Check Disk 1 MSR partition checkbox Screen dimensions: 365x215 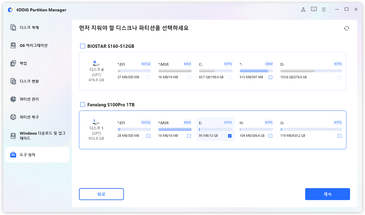189,136
